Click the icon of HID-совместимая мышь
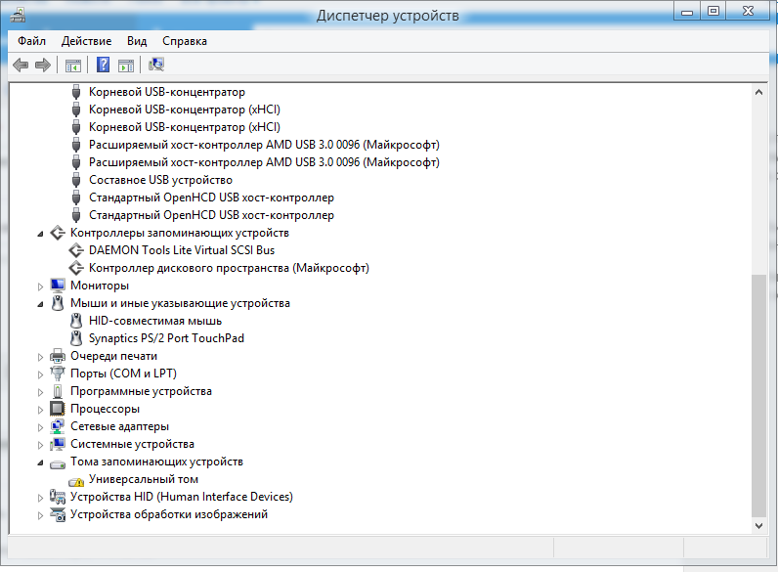Screen dimensions: 778x572 pyautogui.click(x=76, y=321)
